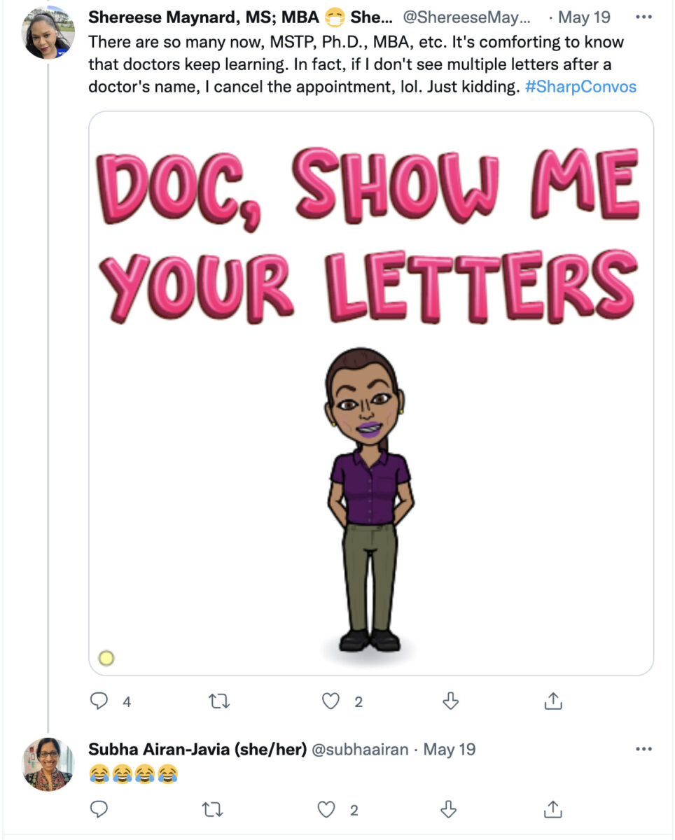Share Subha Airan-Javia's reply
This screenshot has width=675, height=840.
click(553, 810)
